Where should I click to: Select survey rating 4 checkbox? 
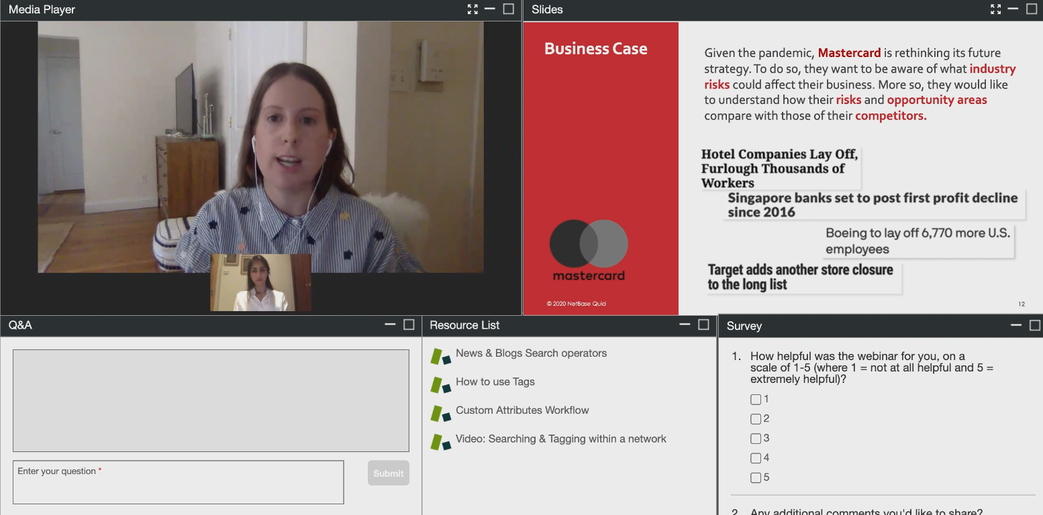tap(756, 458)
